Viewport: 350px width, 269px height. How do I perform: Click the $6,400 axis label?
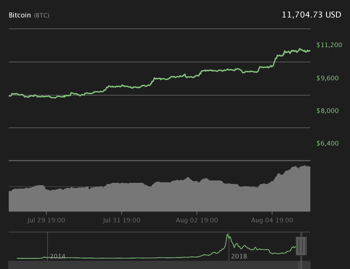pos(328,143)
